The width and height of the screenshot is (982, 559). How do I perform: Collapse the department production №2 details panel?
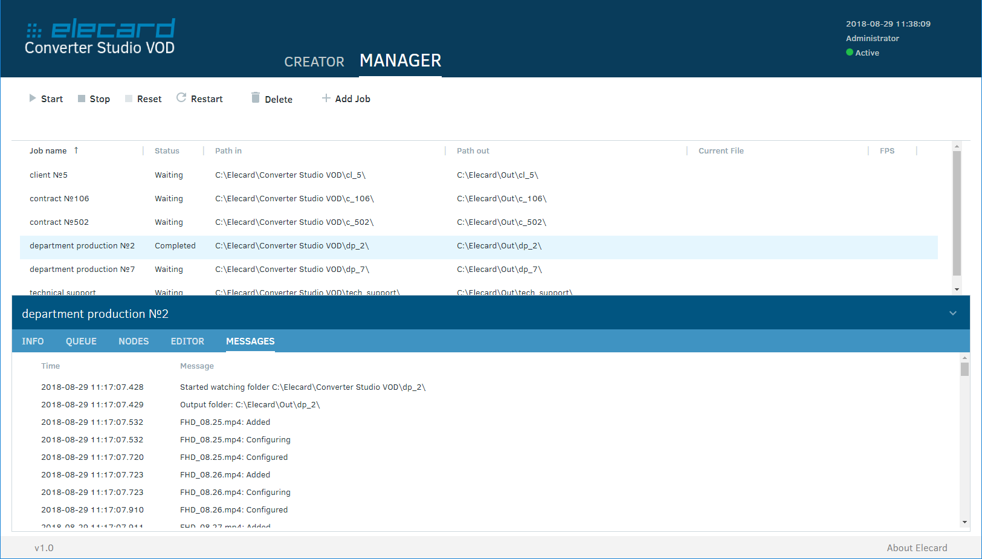pyautogui.click(x=953, y=313)
